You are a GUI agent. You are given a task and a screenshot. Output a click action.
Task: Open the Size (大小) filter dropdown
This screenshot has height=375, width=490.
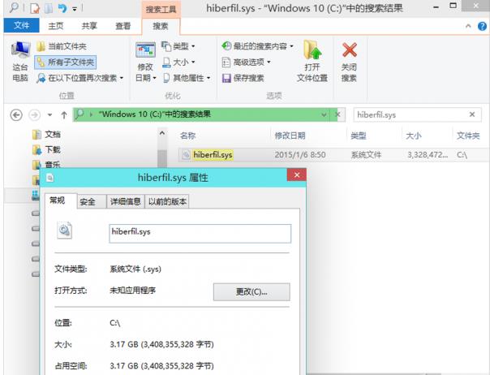pos(178,62)
